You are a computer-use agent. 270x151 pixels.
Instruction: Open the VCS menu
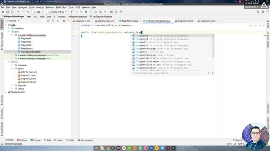(78, 8)
